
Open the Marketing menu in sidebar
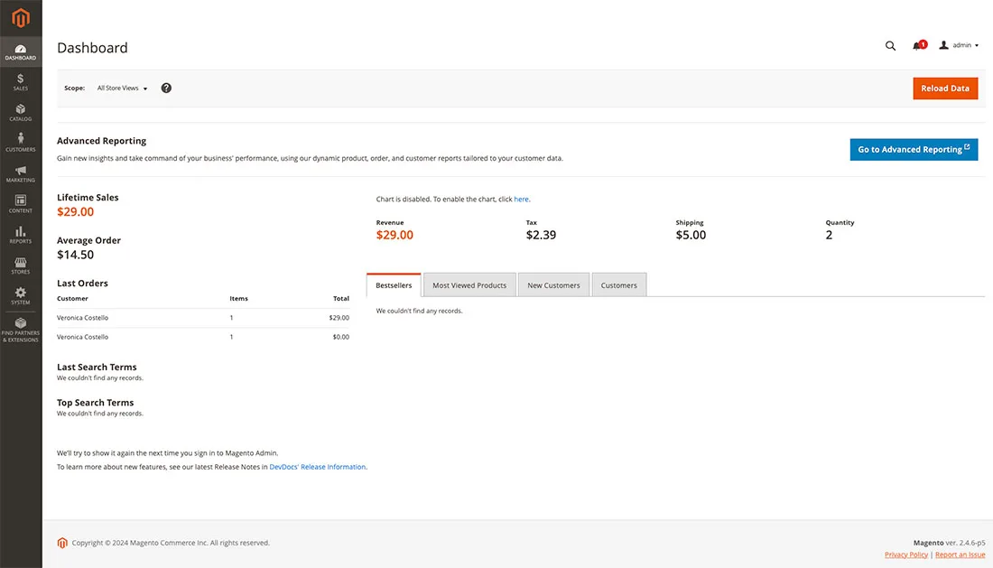(x=21, y=174)
